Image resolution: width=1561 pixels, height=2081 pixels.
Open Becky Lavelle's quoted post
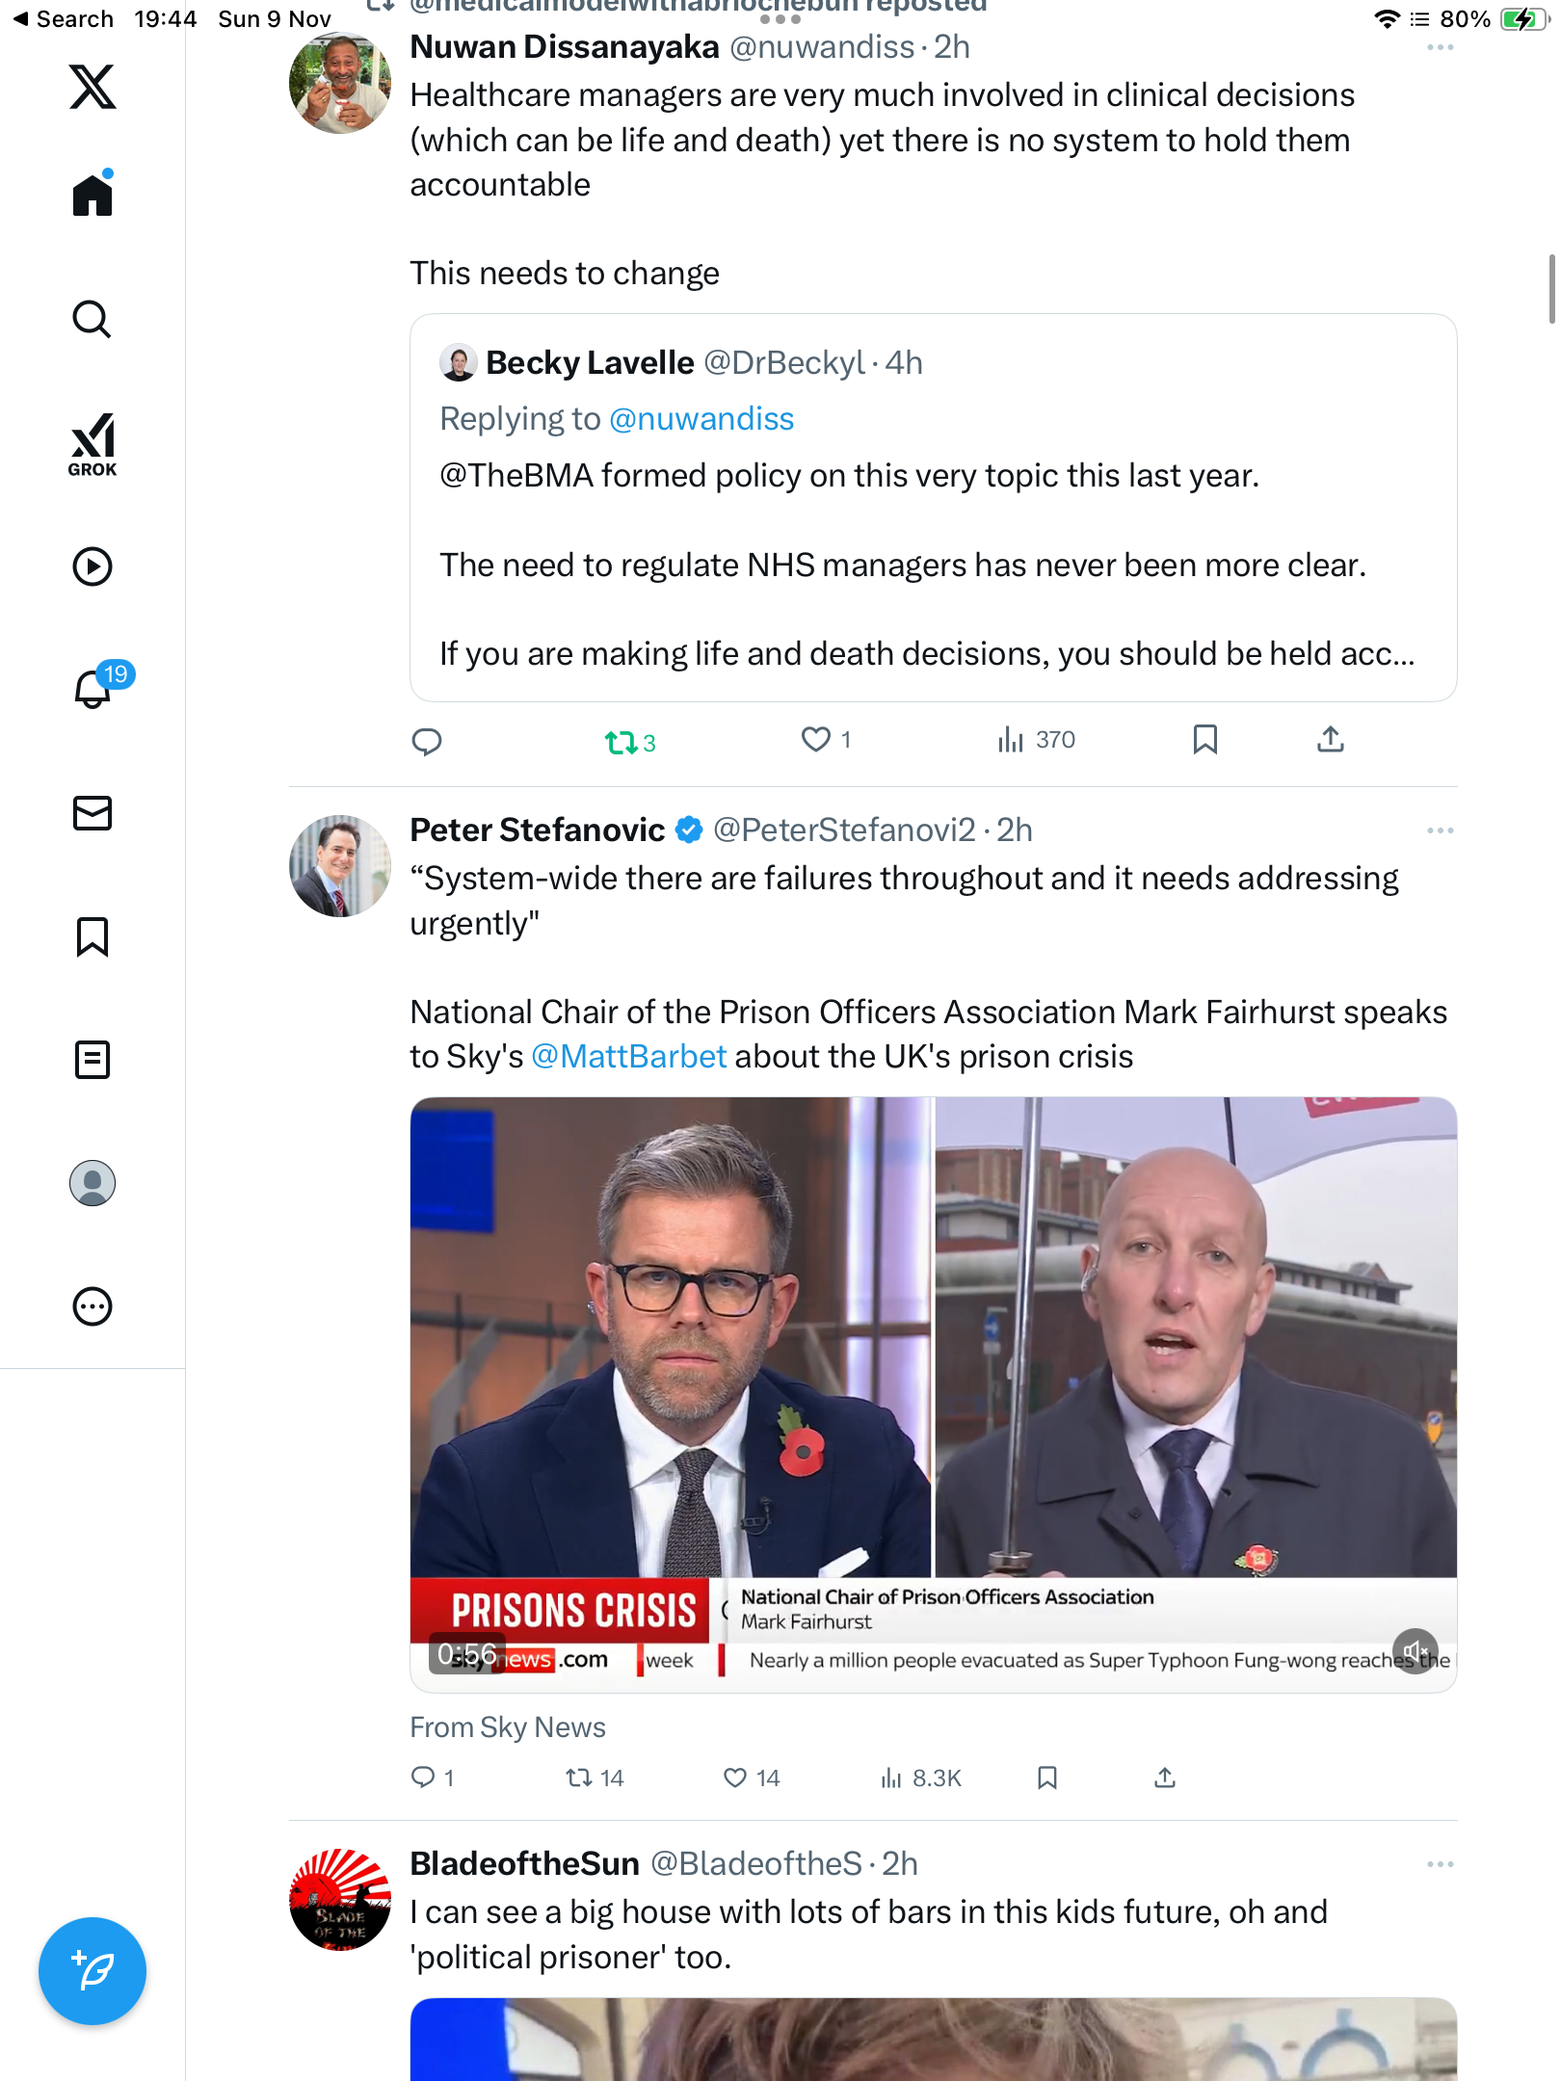click(x=932, y=564)
